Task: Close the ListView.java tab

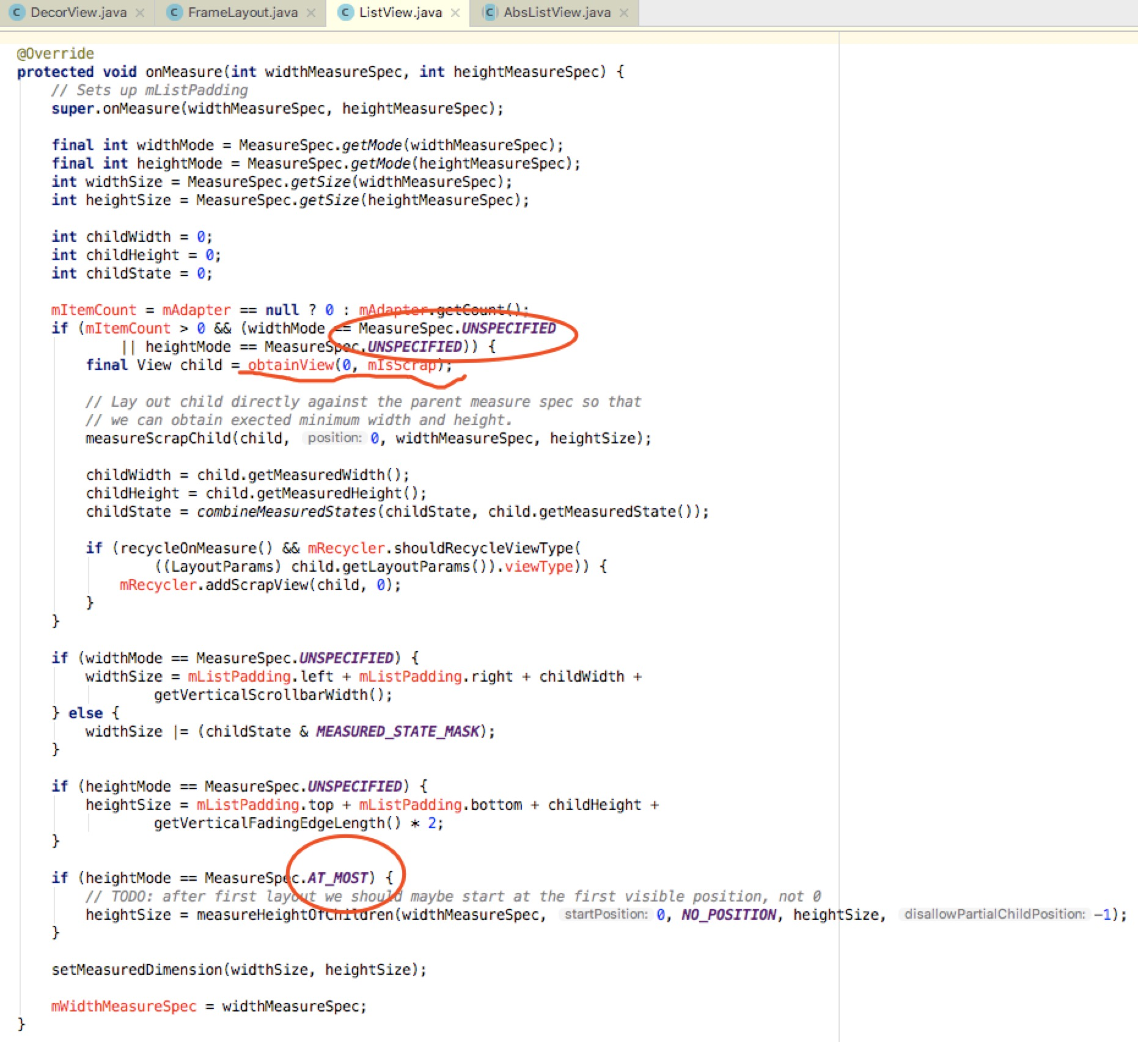Action: pyautogui.click(x=455, y=13)
